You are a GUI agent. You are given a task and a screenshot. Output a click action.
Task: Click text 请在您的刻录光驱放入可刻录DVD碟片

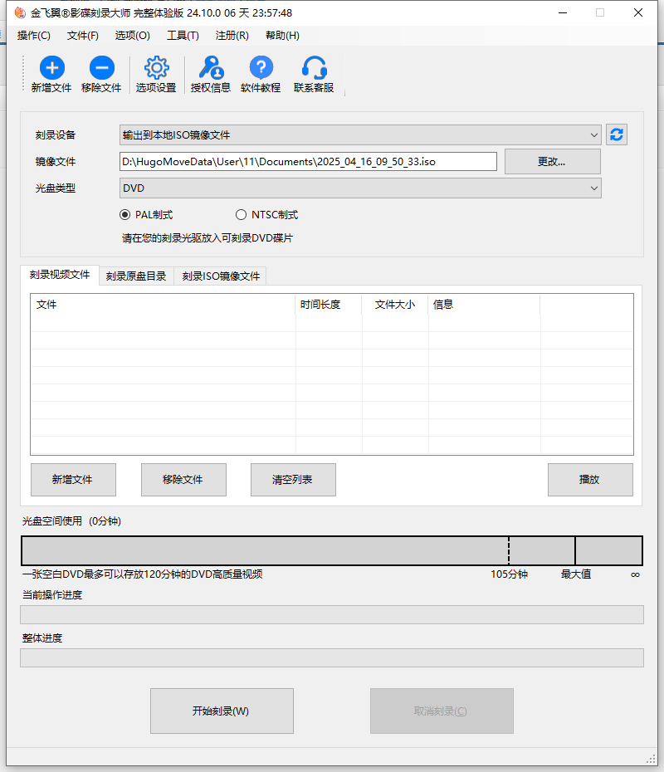(x=207, y=238)
